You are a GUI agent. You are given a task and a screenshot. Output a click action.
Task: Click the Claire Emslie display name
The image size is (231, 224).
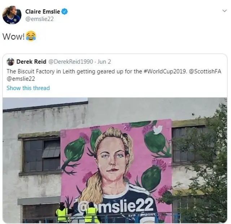click(42, 12)
